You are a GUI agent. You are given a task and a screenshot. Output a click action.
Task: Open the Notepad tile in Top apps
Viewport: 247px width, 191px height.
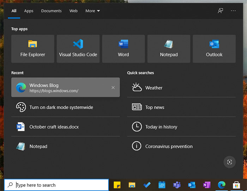[x=169, y=49]
